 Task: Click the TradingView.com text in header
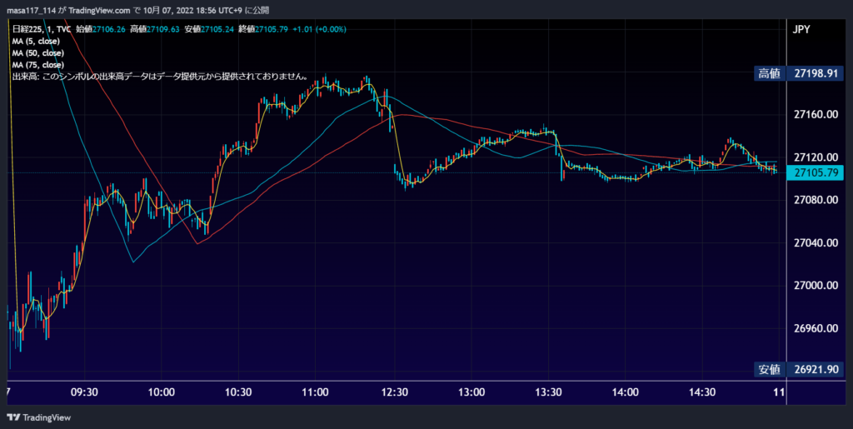click(100, 10)
